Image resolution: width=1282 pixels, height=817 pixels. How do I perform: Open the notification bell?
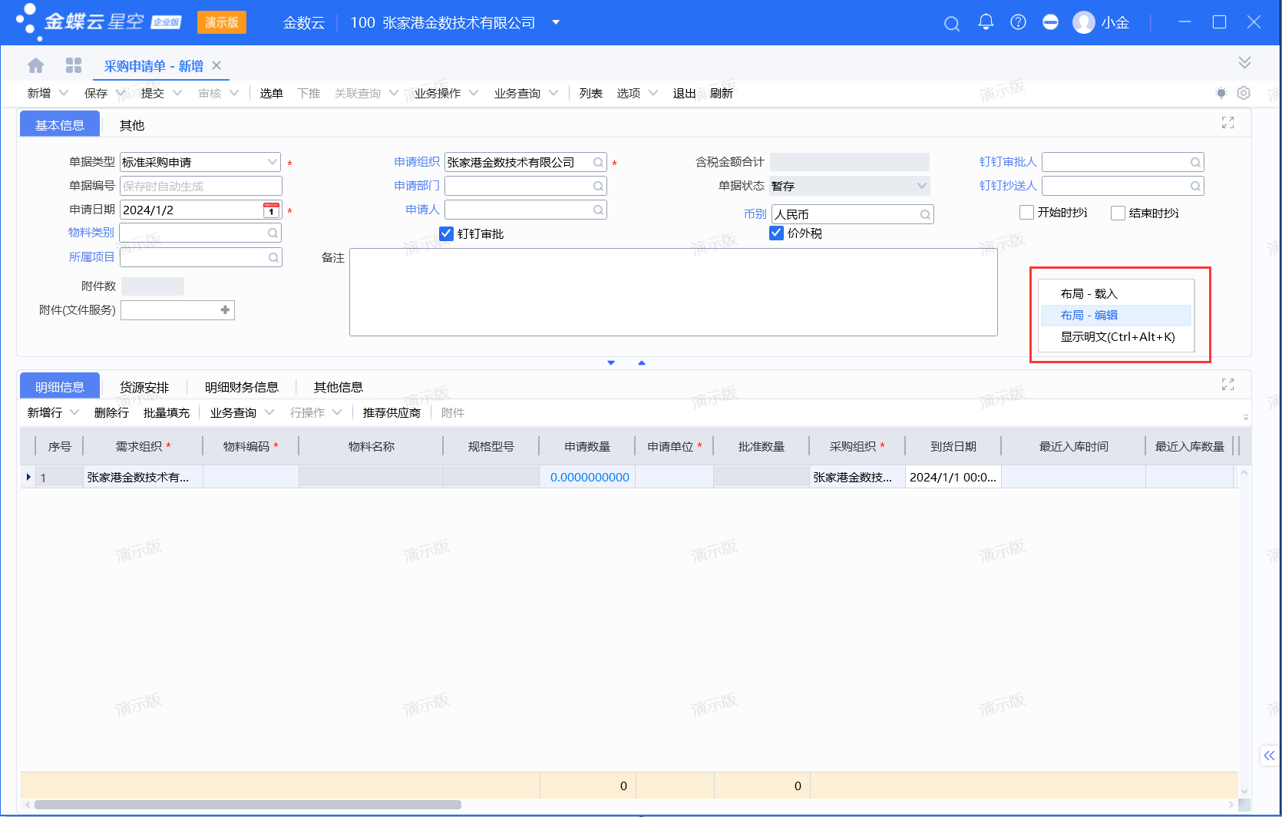986,22
